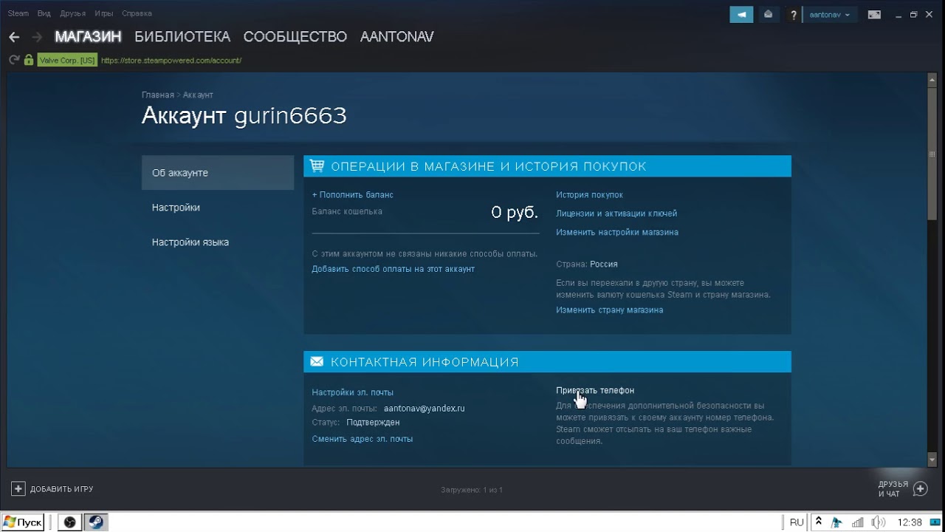Click the email aantonav@yandex.ru text
945x532 pixels.
(x=424, y=409)
